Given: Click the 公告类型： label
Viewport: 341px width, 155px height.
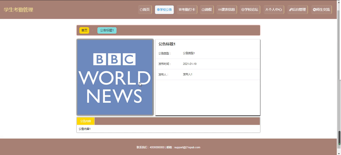Looking at the screenshot, I should point(165,53).
